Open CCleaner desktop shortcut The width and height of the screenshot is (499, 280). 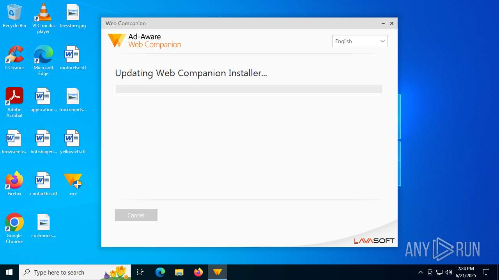(x=14, y=58)
